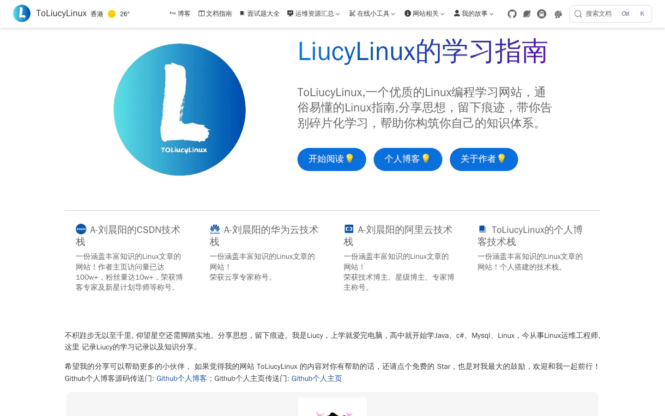This screenshot has height=416, width=665.
Task: Click the magnifier icon in search box
Action: point(578,14)
